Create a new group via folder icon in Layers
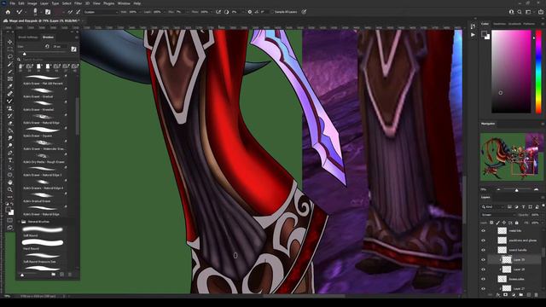Screen dimensions: 546x307 (x=521, y=295)
